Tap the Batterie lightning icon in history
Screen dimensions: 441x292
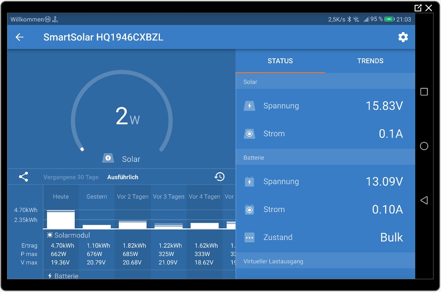[x=50, y=276]
